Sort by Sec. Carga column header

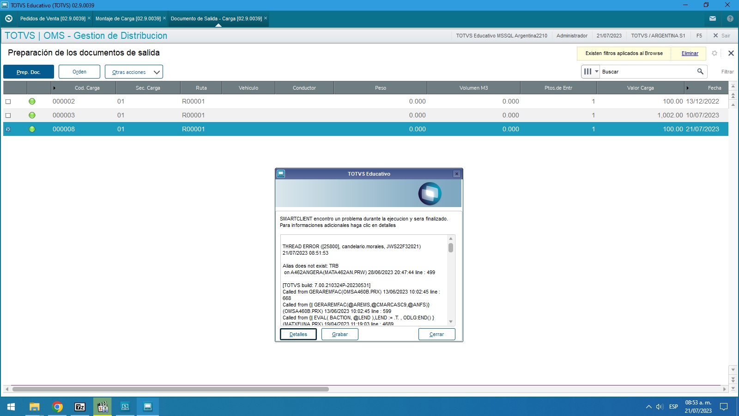148,88
